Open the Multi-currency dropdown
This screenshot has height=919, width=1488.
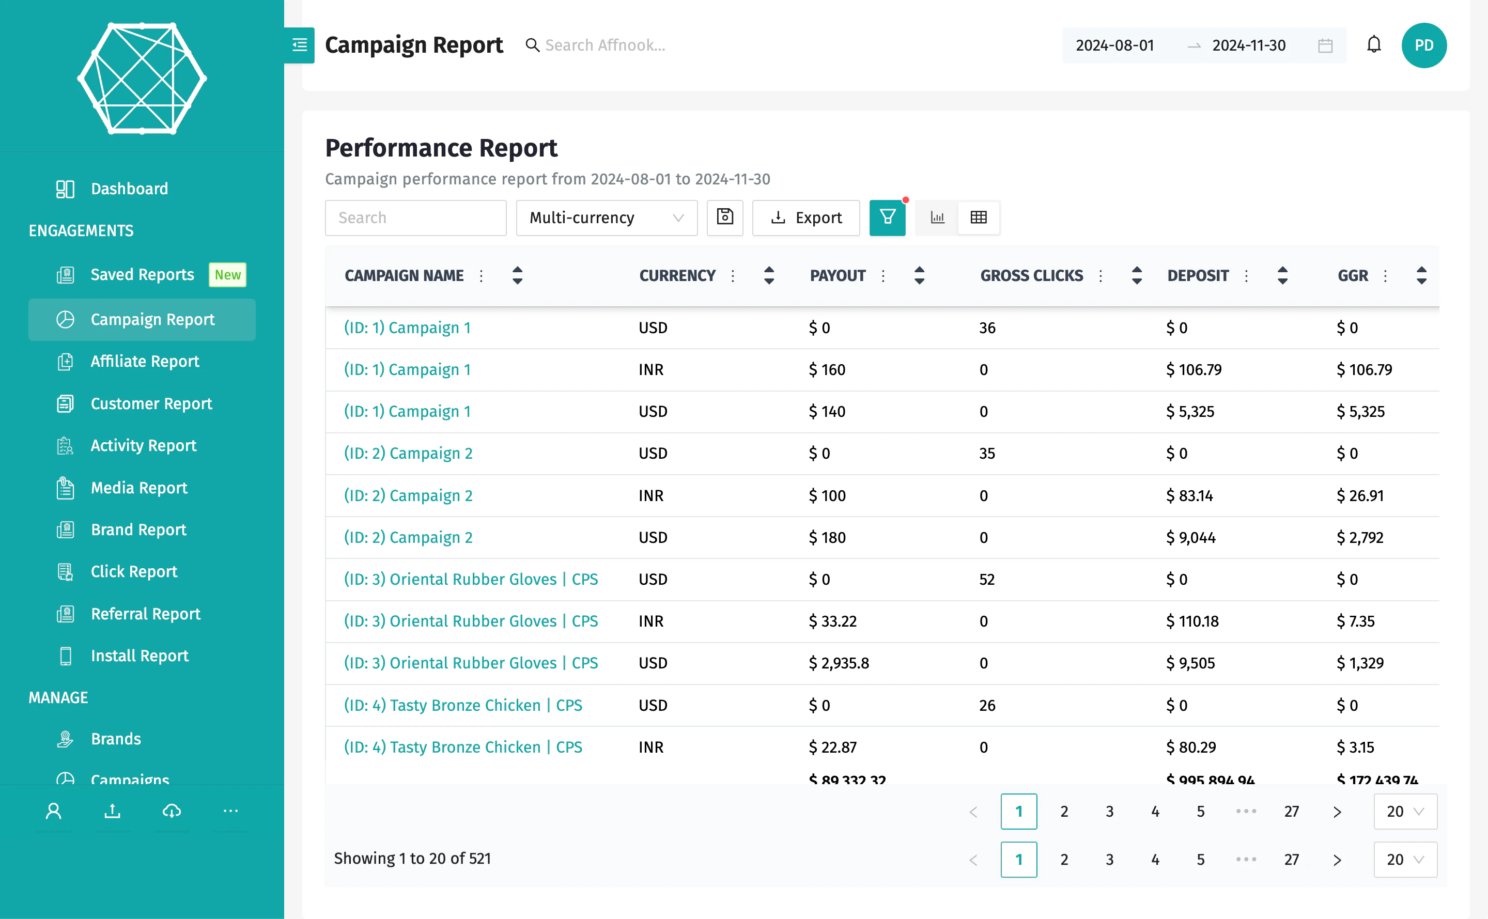[606, 217]
